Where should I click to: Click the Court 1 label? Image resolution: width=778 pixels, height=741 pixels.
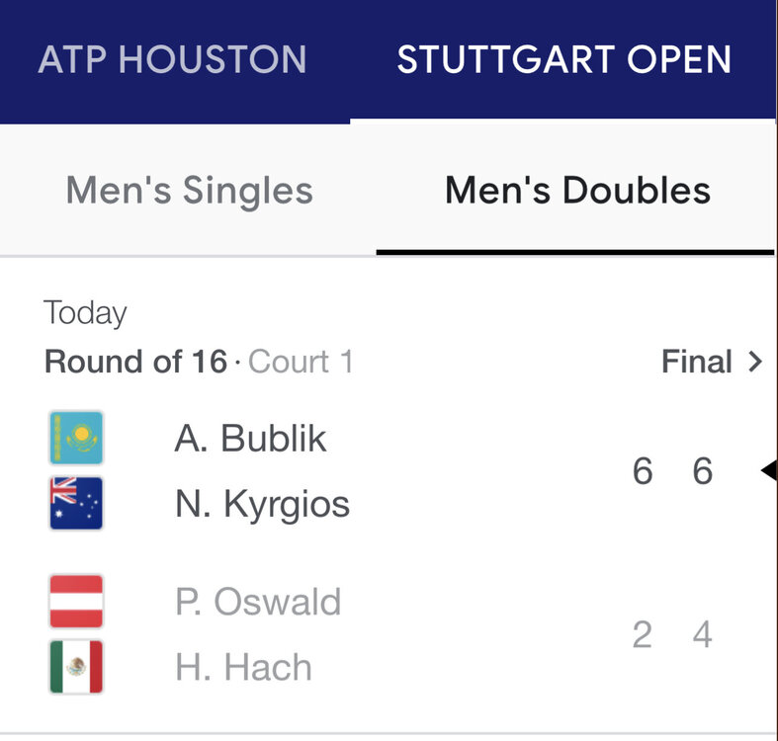click(301, 363)
